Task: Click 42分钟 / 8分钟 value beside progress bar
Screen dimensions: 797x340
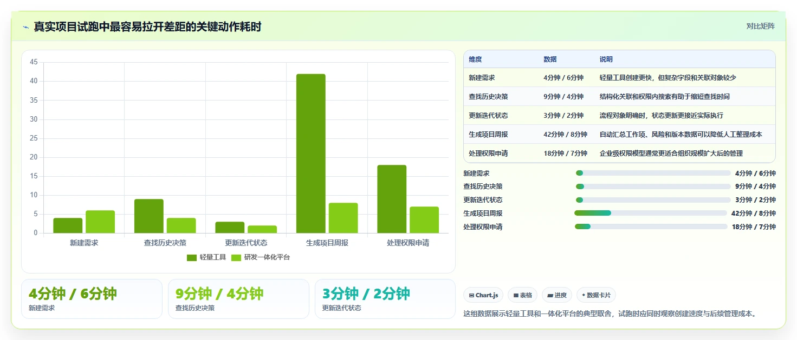Action: [754, 214]
